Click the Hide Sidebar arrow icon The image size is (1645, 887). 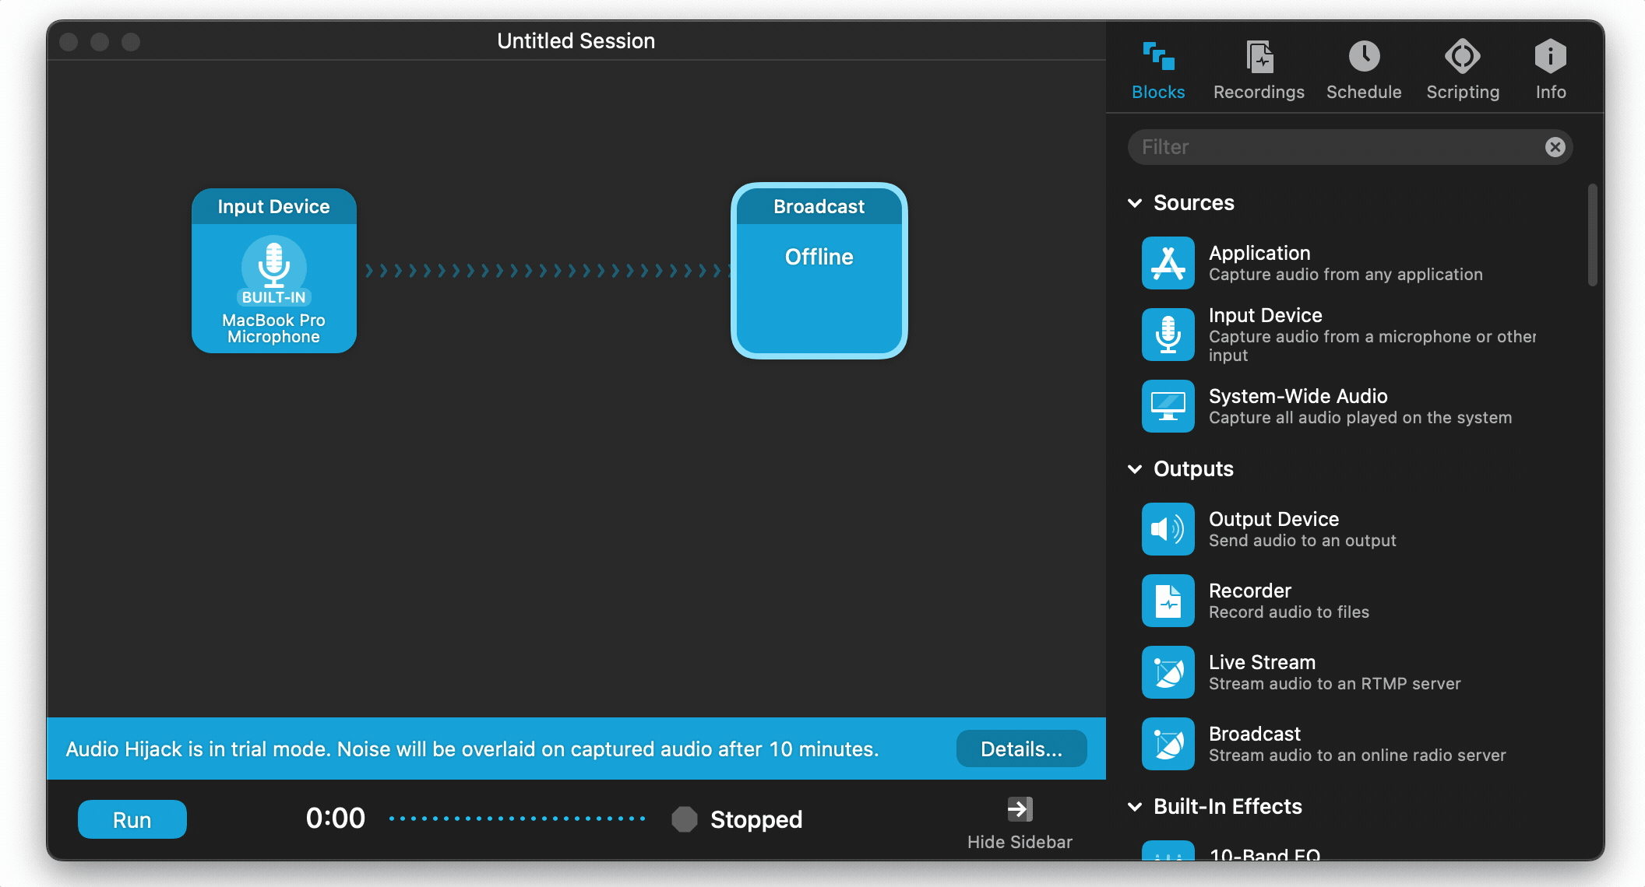point(1020,809)
